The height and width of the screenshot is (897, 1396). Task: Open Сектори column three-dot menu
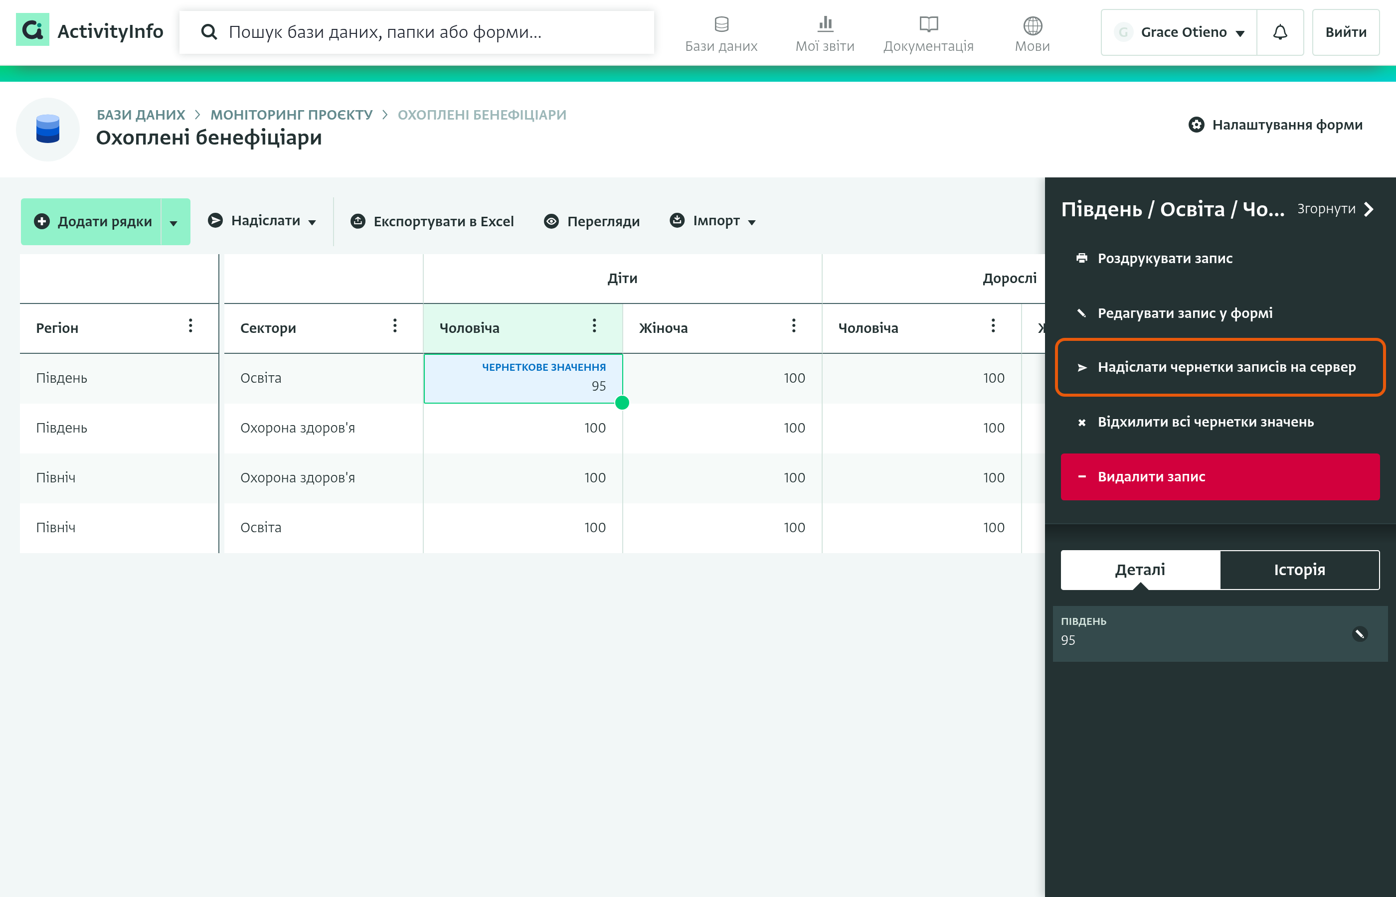pyautogui.click(x=394, y=326)
